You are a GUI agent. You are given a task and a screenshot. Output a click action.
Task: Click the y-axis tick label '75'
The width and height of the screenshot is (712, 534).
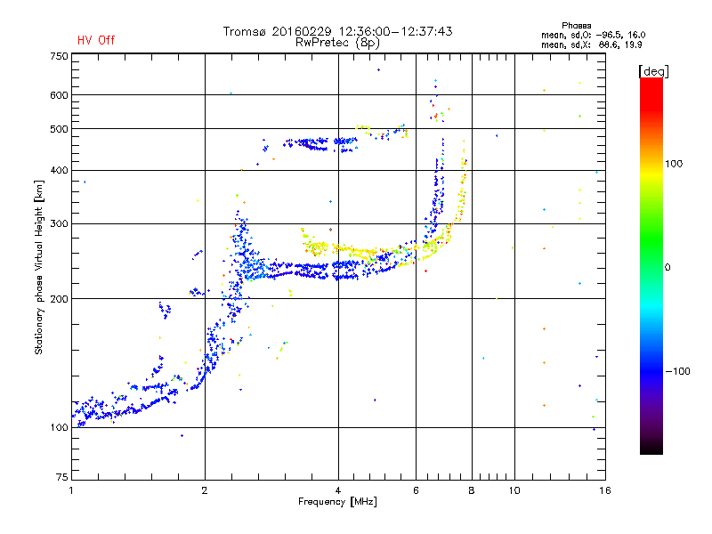[x=62, y=477]
